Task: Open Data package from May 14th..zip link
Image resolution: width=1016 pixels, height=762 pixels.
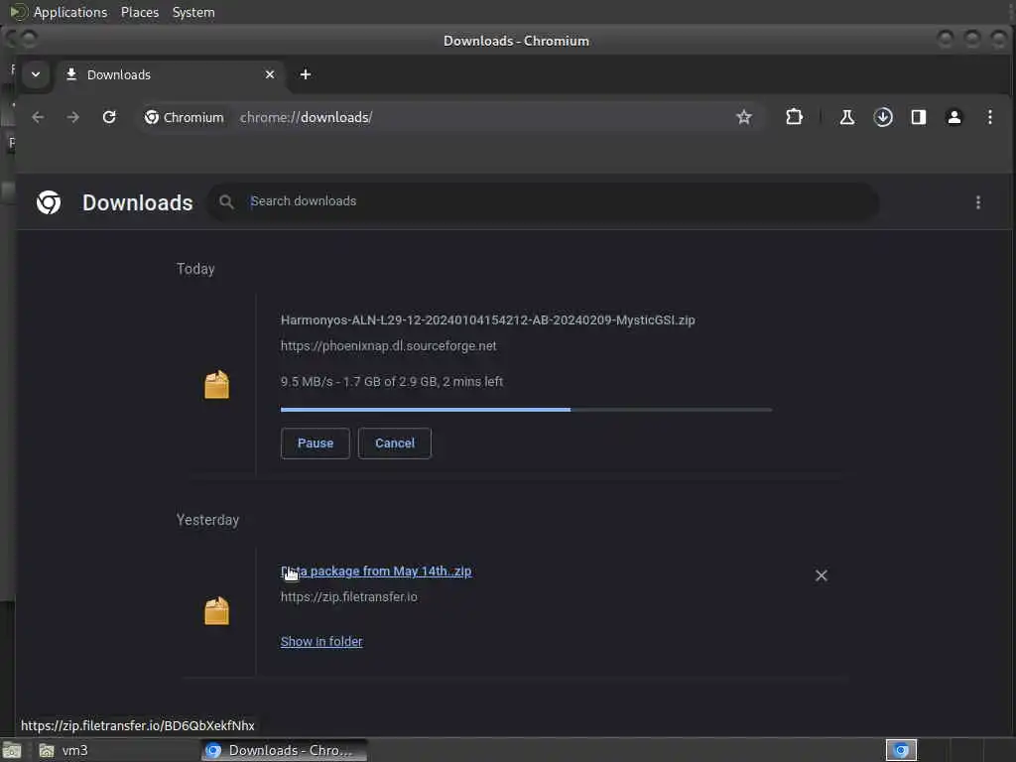Action: coord(376,571)
